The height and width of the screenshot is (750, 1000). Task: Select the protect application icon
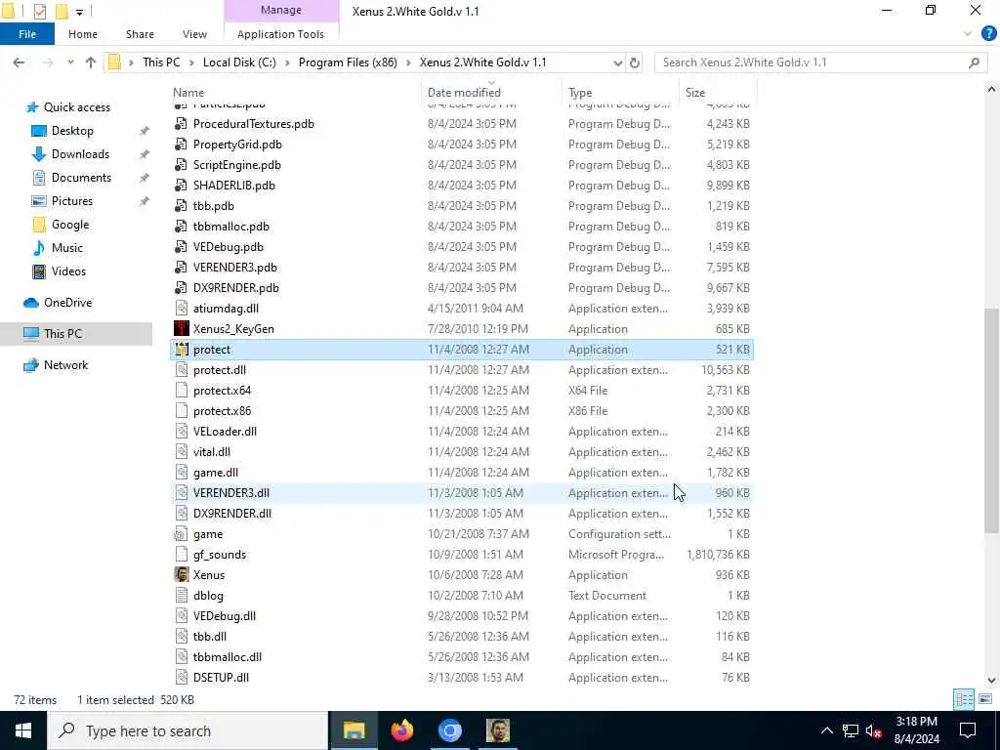[181, 350]
